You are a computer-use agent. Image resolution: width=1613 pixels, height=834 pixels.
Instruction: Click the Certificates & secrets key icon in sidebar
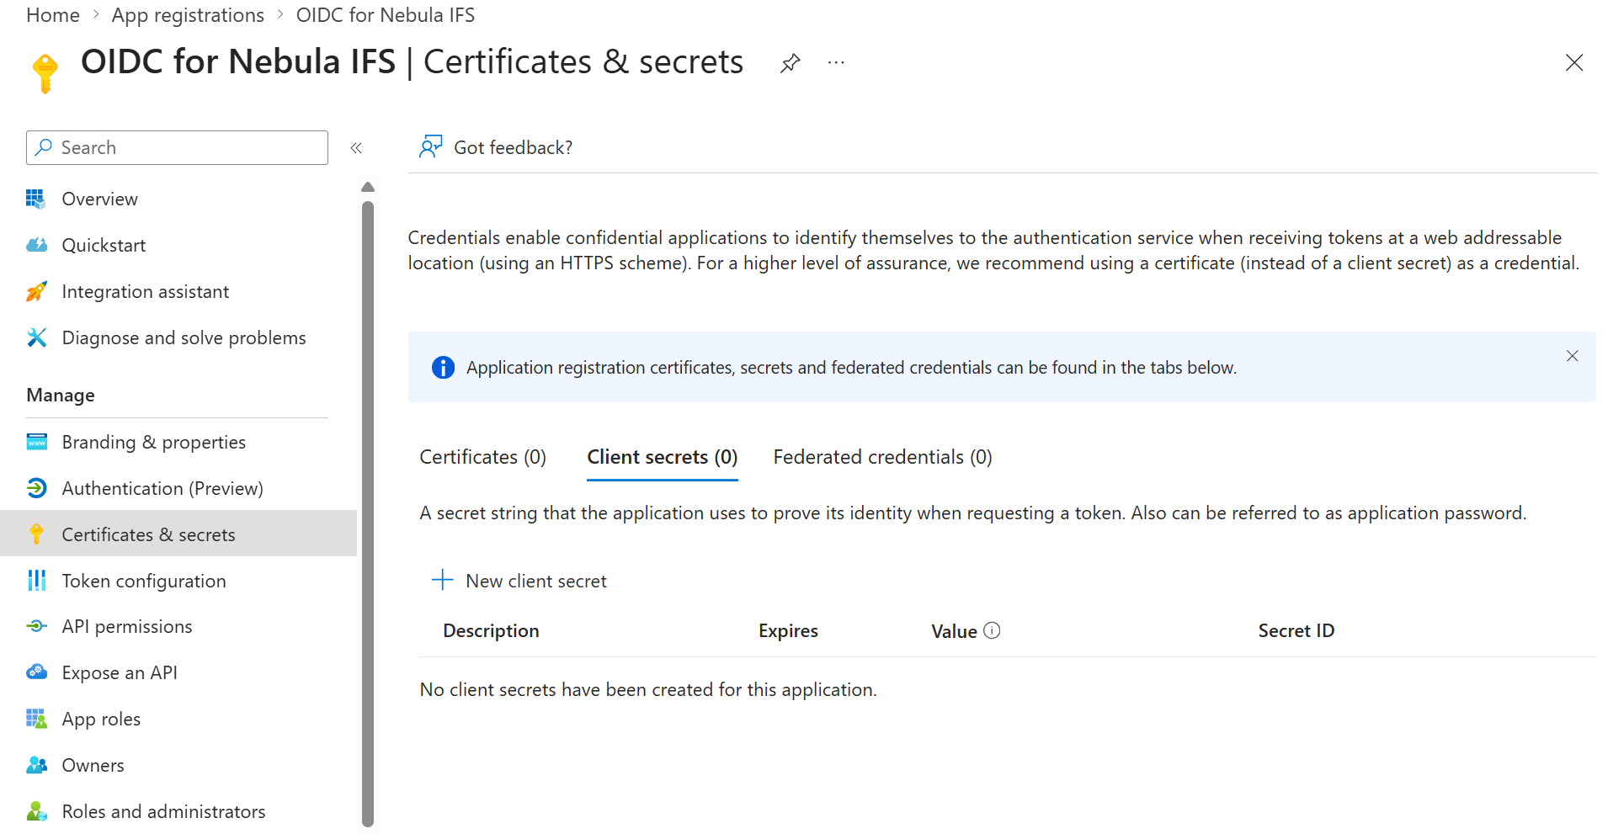tap(36, 534)
